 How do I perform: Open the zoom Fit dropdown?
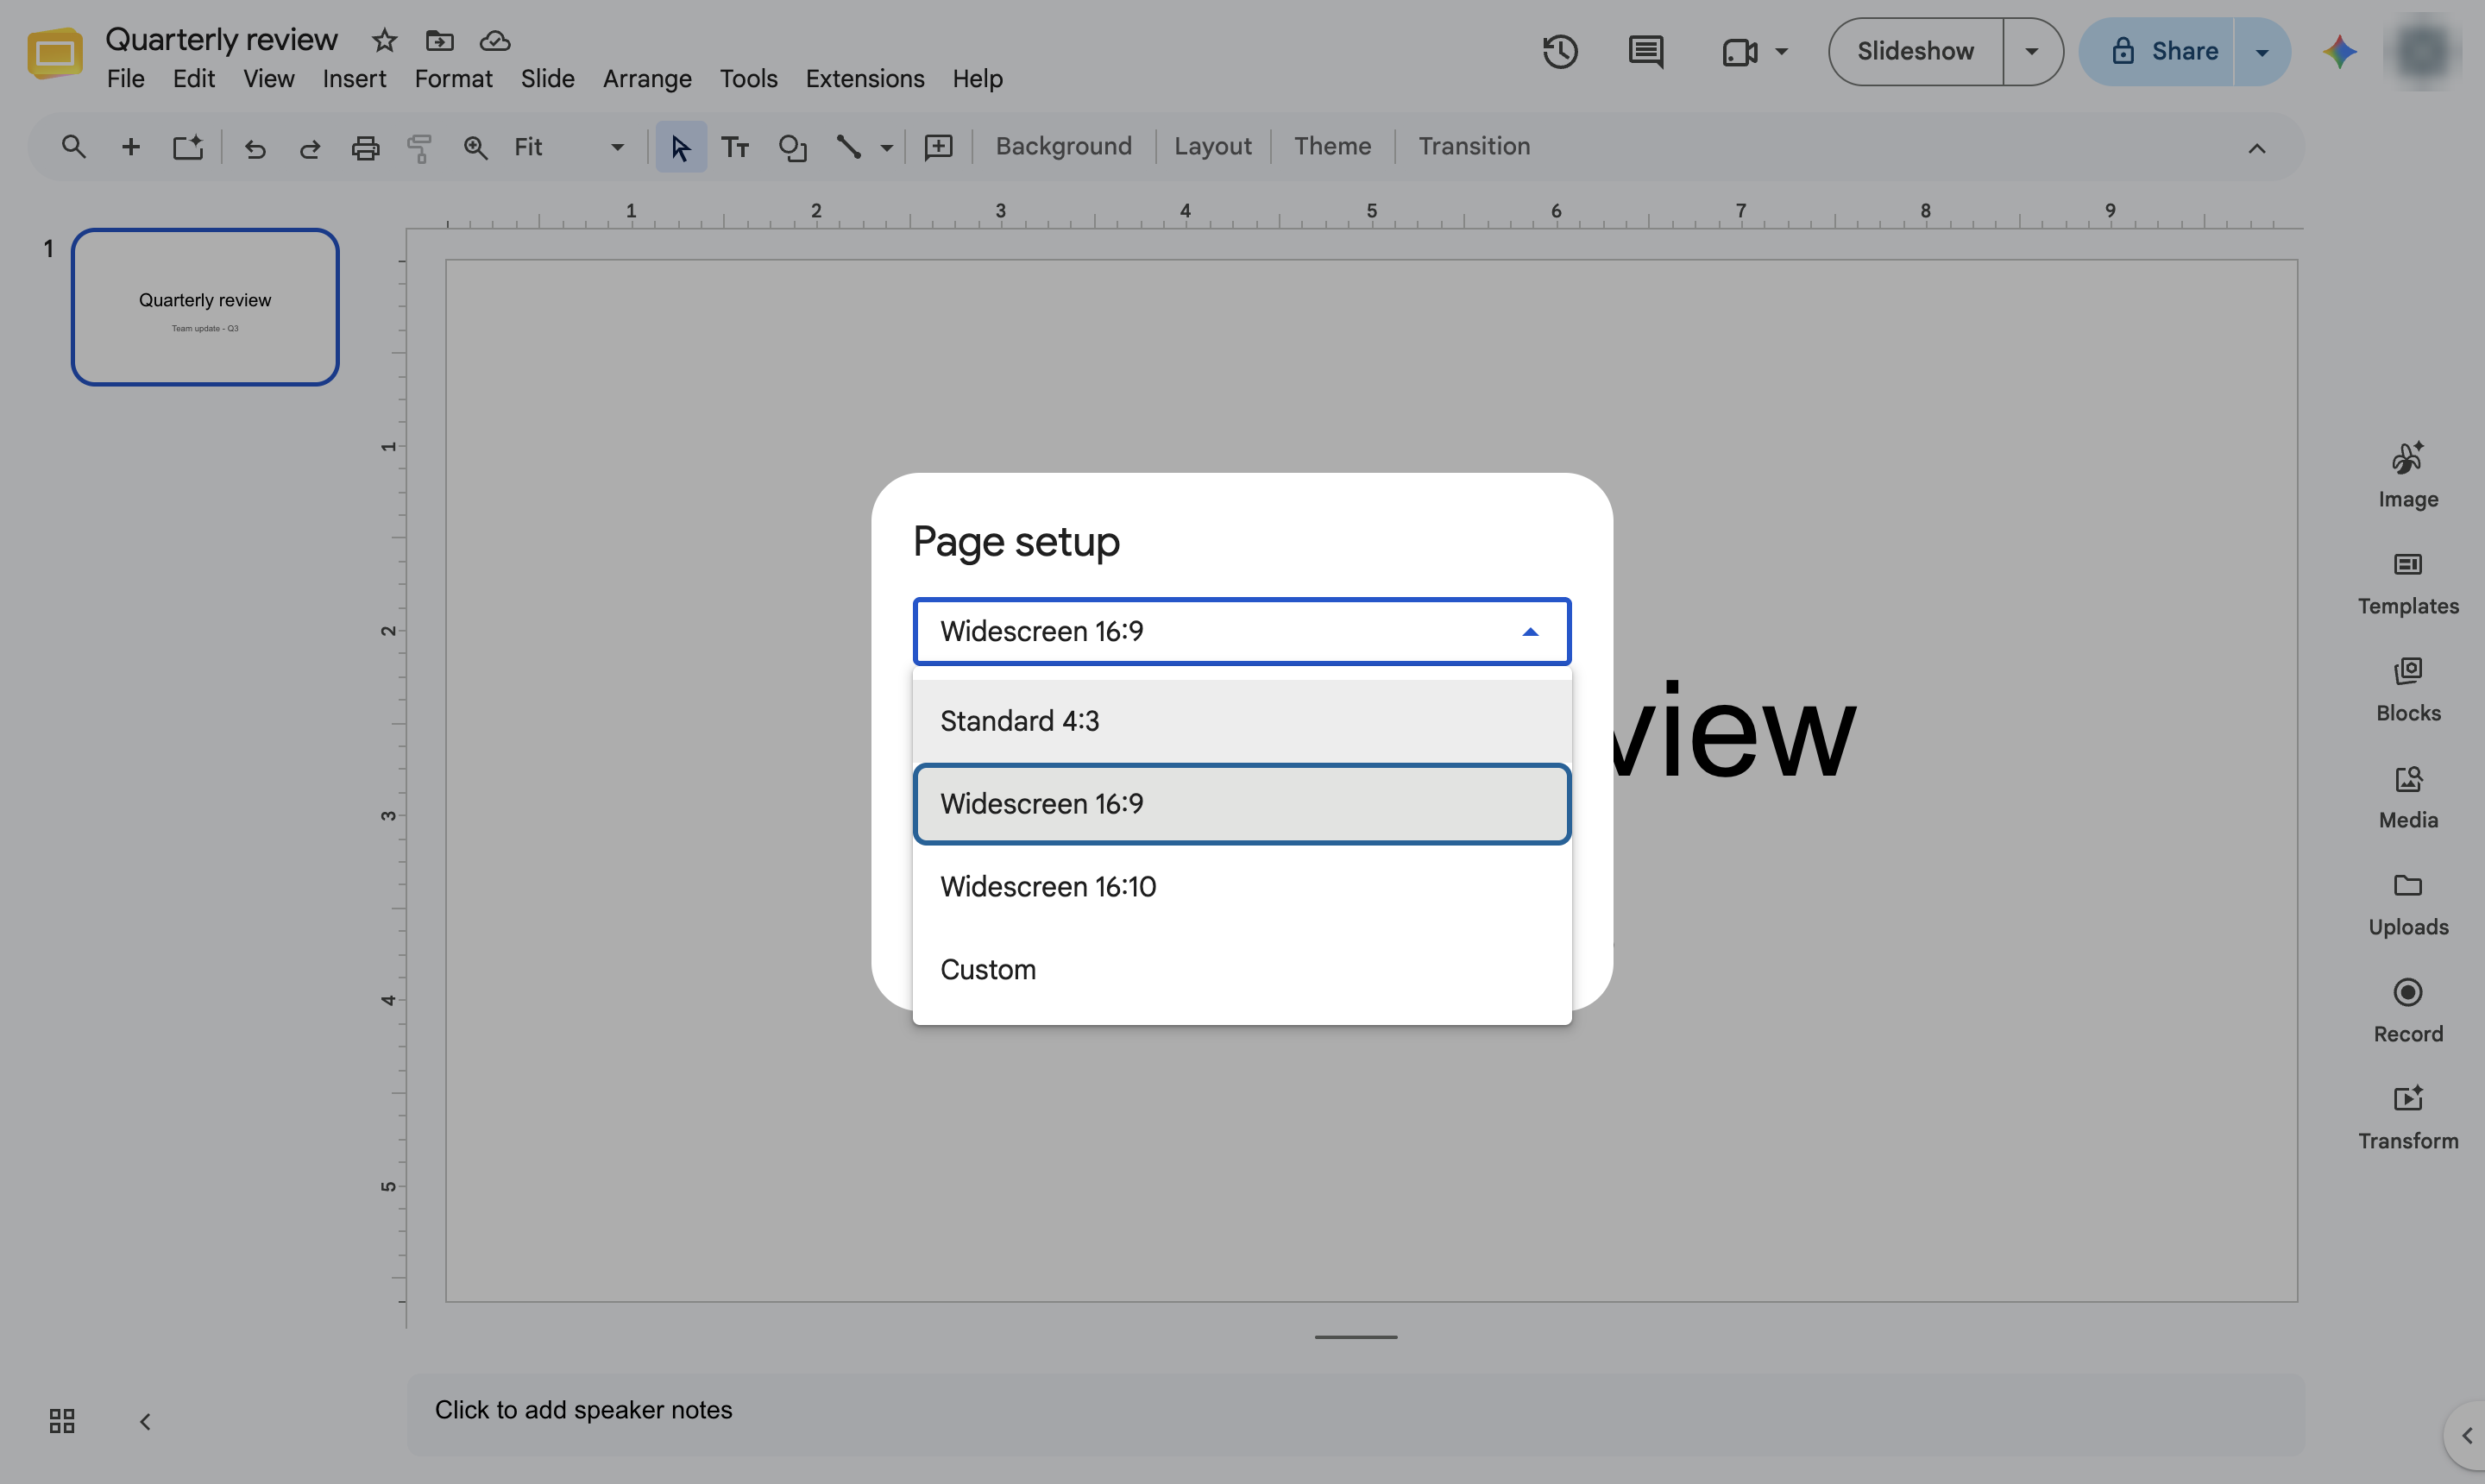point(568,148)
